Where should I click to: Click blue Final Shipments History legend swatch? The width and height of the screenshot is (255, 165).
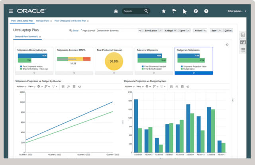point(21,66)
